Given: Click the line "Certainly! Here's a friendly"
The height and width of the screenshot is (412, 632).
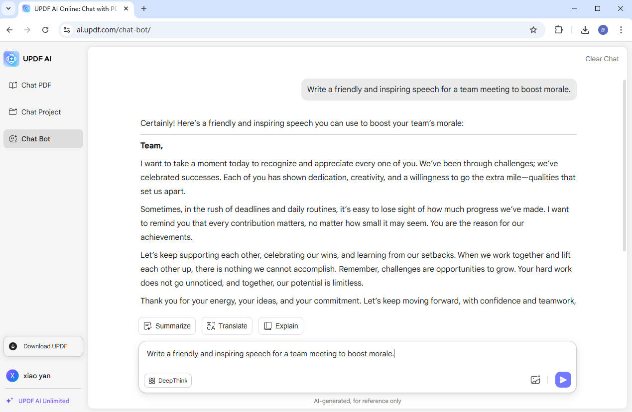Looking at the screenshot, I should [x=302, y=123].
